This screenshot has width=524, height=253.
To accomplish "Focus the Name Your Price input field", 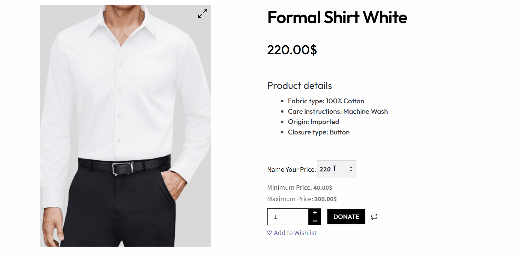I will click(337, 169).
